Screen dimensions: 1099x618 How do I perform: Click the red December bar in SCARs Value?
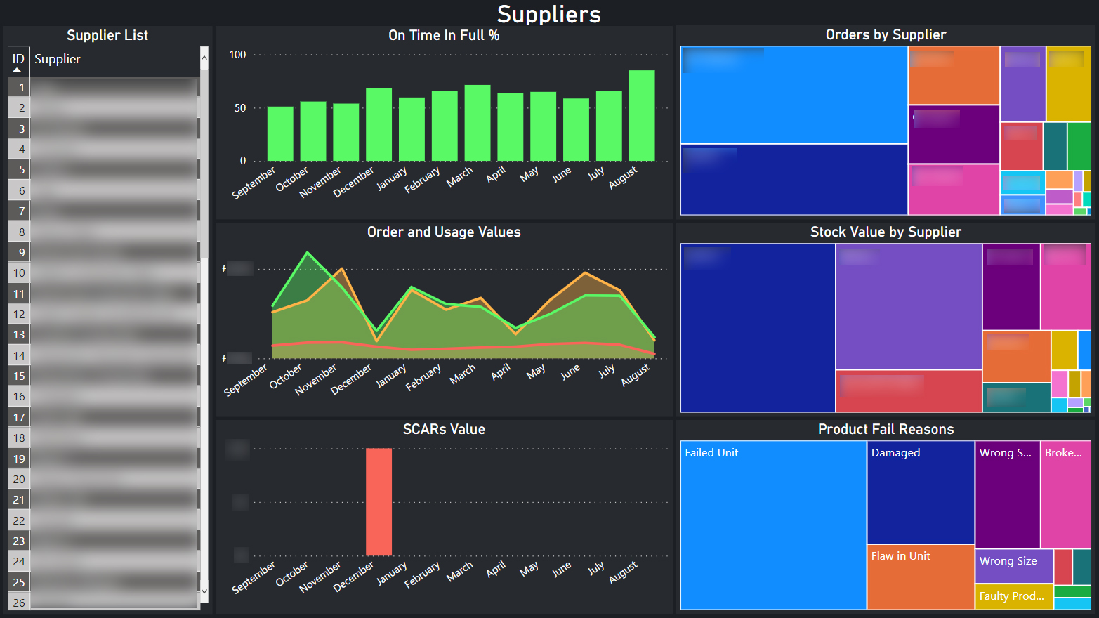coord(379,502)
